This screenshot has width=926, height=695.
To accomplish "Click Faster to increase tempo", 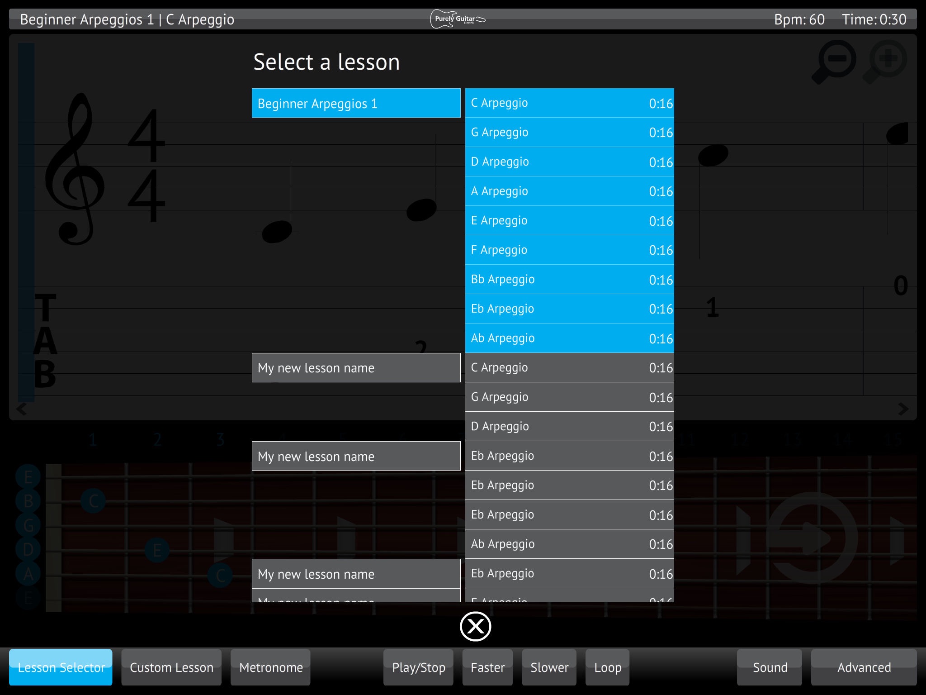I will tap(489, 666).
